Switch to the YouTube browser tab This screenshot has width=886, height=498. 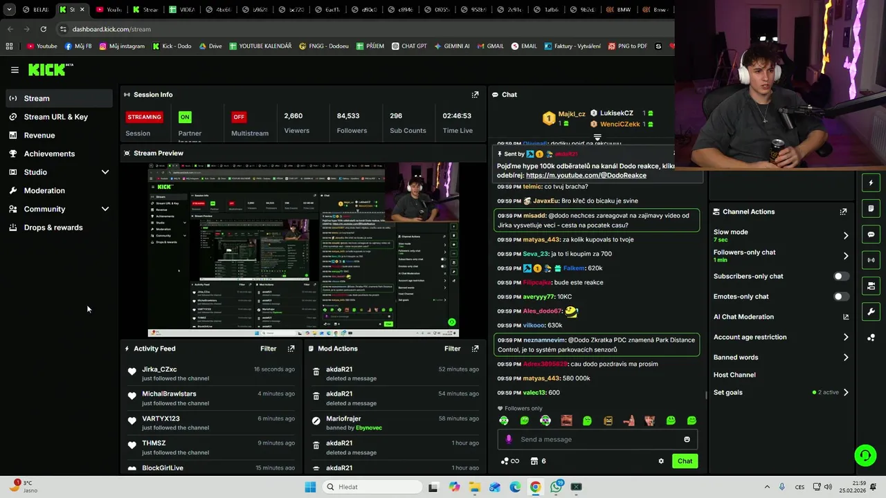pyautogui.click(x=108, y=10)
